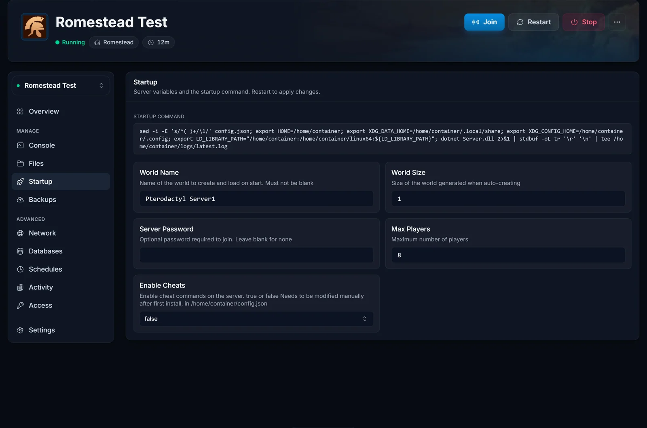This screenshot has height=428, width=647.
Task: Navigate to Network settings
Action: [x=61, y=233]
